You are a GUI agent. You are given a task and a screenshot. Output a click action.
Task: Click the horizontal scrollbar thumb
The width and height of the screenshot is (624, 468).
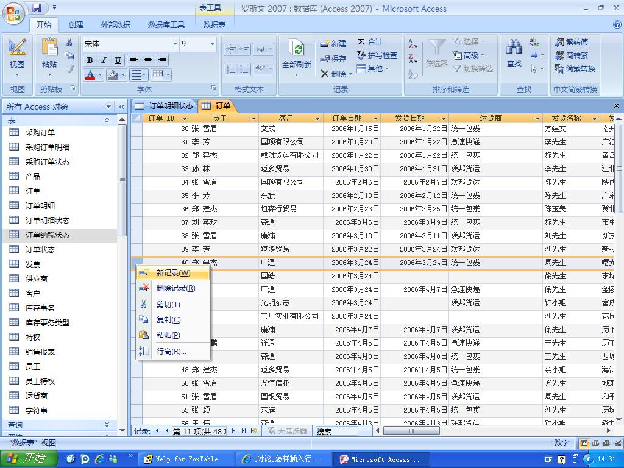point(411,431)
